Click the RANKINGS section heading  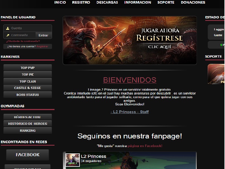coord(10,57)
